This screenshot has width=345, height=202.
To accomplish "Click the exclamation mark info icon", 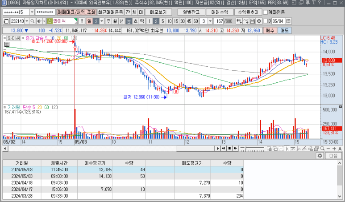I will [82, 21].
